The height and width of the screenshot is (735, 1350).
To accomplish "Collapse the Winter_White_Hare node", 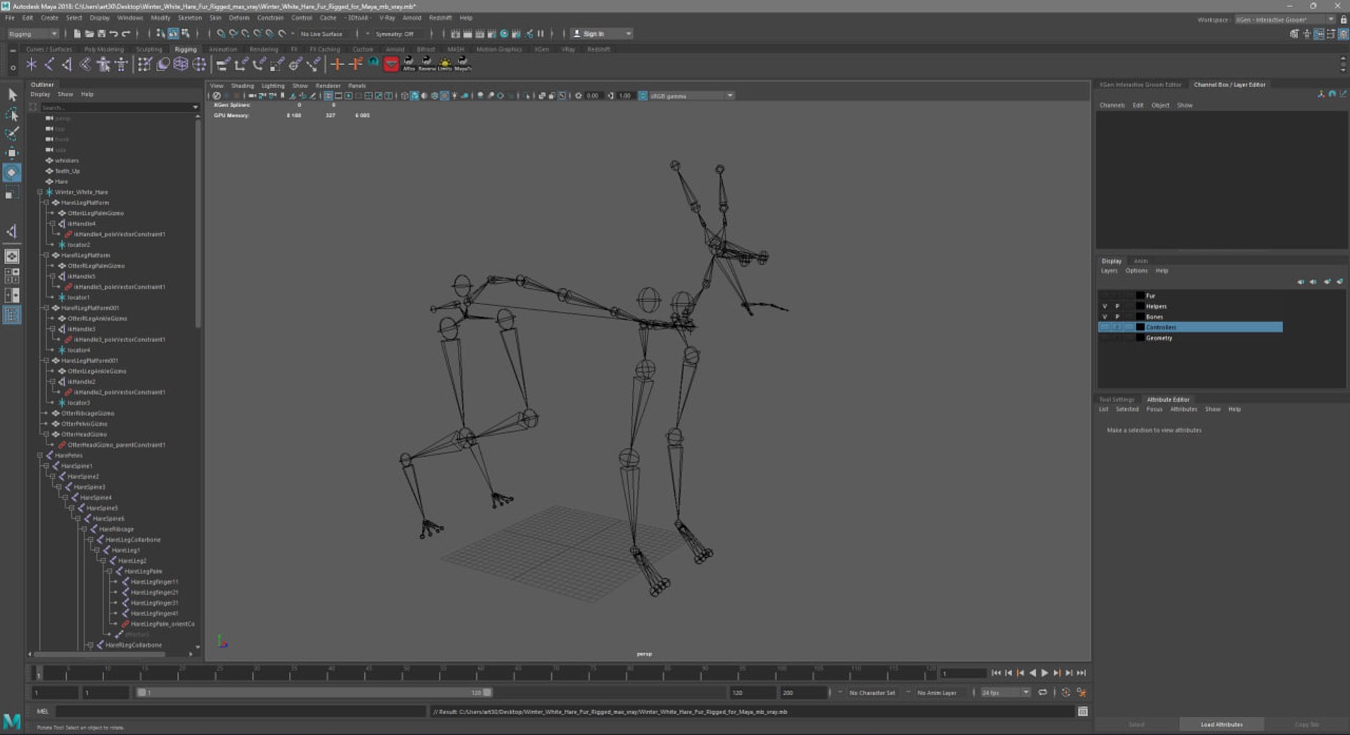I will coord(40,192).
